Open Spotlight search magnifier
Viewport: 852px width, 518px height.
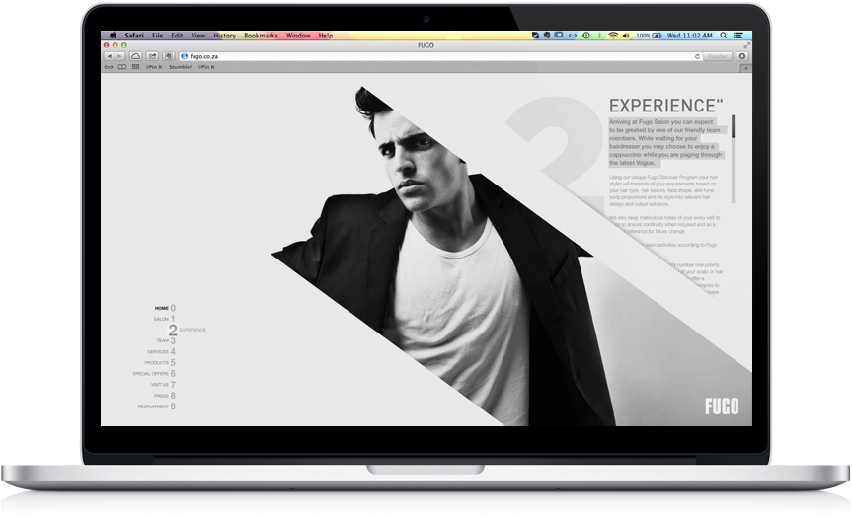coord(724,36)
